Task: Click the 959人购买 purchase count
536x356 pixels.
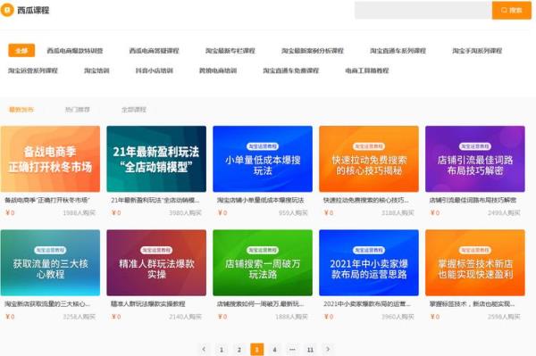Action: click(293, 213)
